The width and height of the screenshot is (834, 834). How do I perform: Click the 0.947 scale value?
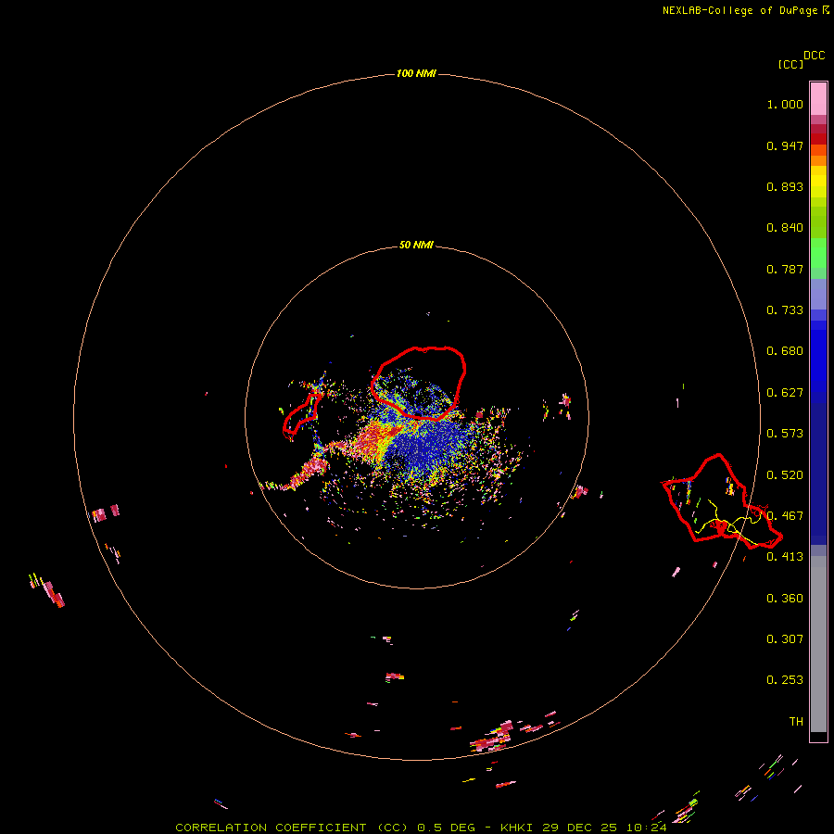coord(785,145)
